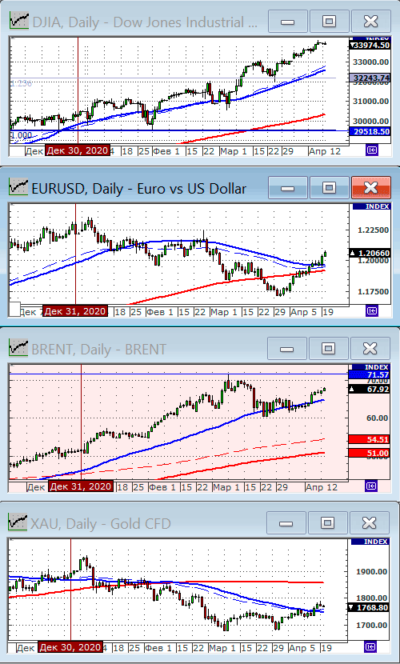Click the BRENT Daily window title
The height and width of the screenshot is (664, 400).
pos(99,350)
